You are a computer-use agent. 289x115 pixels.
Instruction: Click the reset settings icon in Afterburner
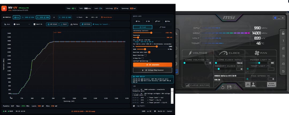(222, 87)
